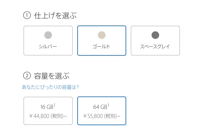Click the 仕上げを選ぶ heading

pyautogui.click(x=56, y=16)
